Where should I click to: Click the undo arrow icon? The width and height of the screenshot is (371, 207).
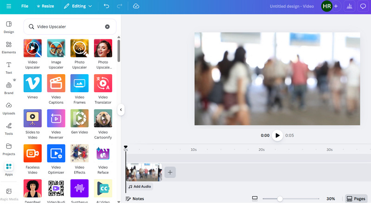point(107,6)
